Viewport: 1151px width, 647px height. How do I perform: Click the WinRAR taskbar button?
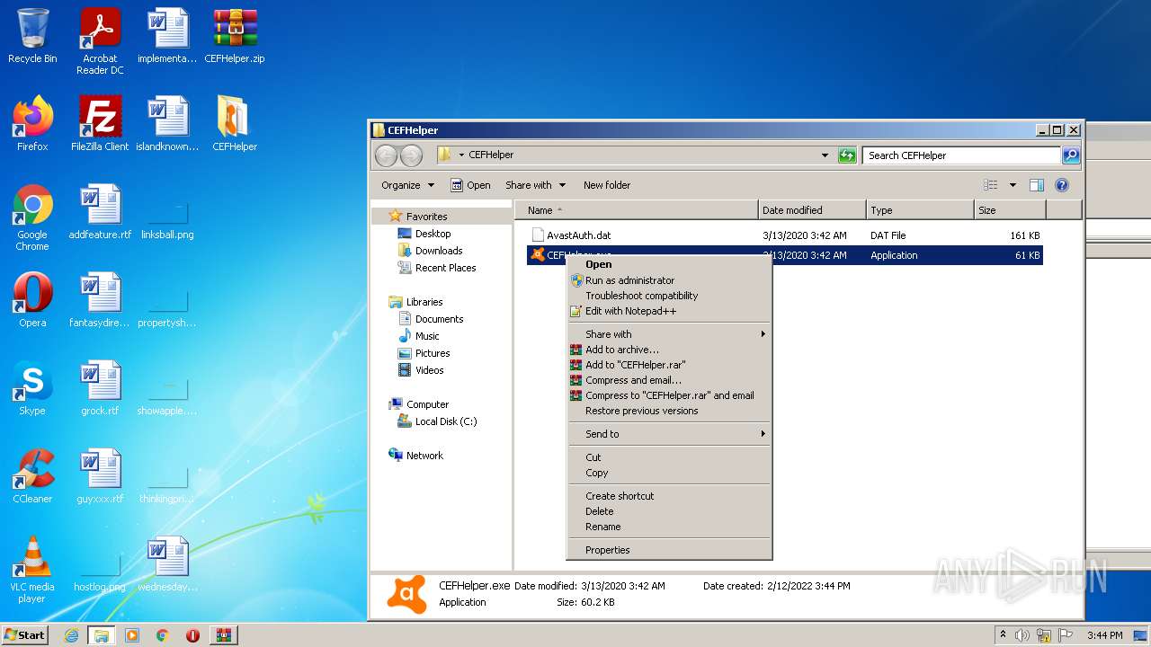[x=223, y=635]
